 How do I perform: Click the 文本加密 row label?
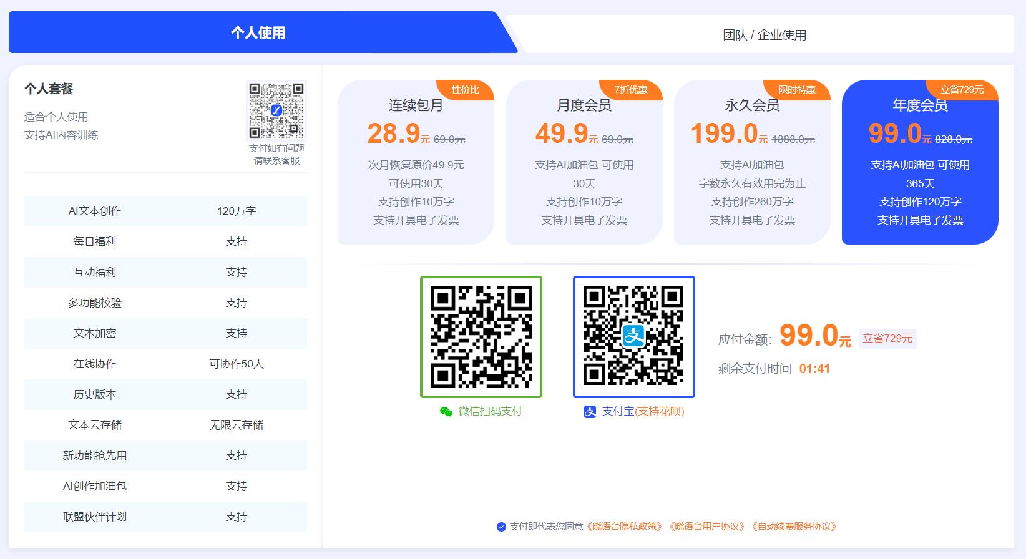tap(95, 333)
